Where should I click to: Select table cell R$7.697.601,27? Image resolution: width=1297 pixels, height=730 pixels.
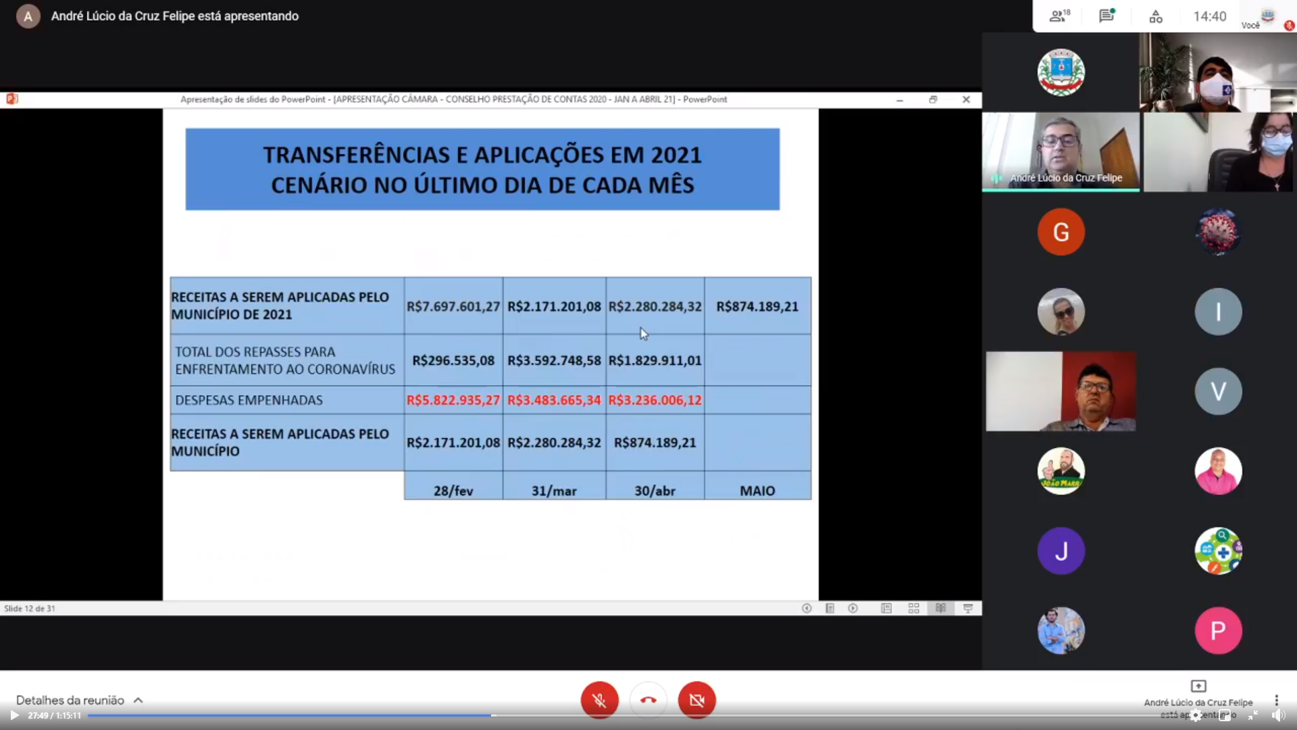coord(453,306)
